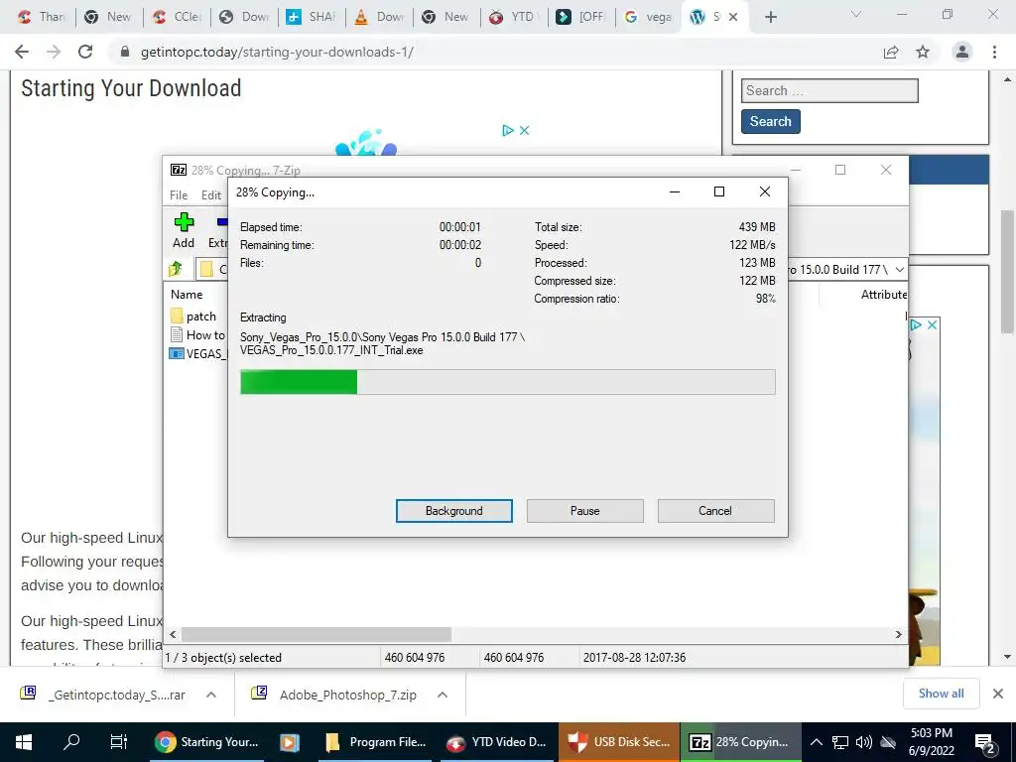1016x762 pixels.
Task: Open Windows taskbar search
Action: (x=71, y=742)
